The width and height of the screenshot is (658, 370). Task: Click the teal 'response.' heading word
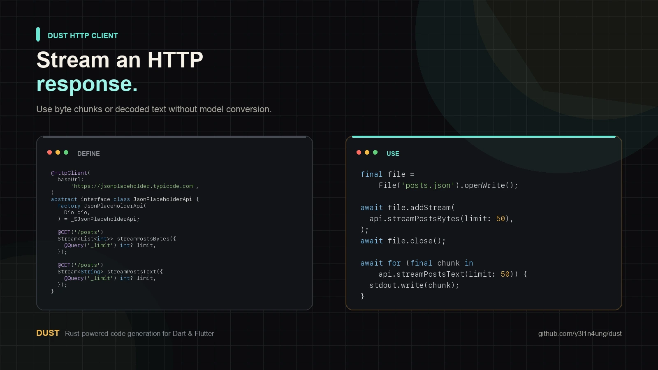[87, 84]
